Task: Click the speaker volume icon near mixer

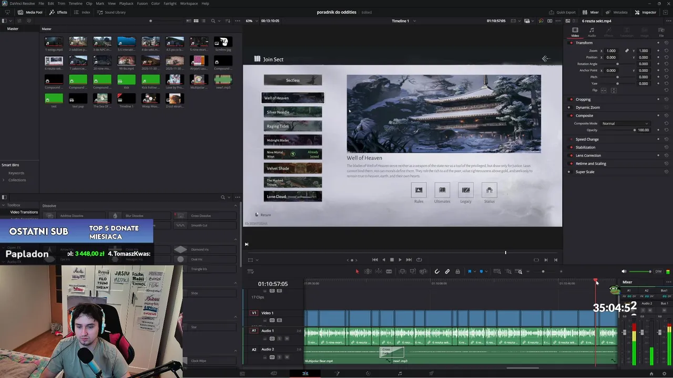Action: [624, 271]
